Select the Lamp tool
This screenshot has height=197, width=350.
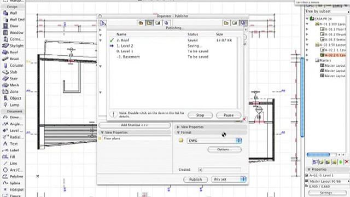click(12, 105)
